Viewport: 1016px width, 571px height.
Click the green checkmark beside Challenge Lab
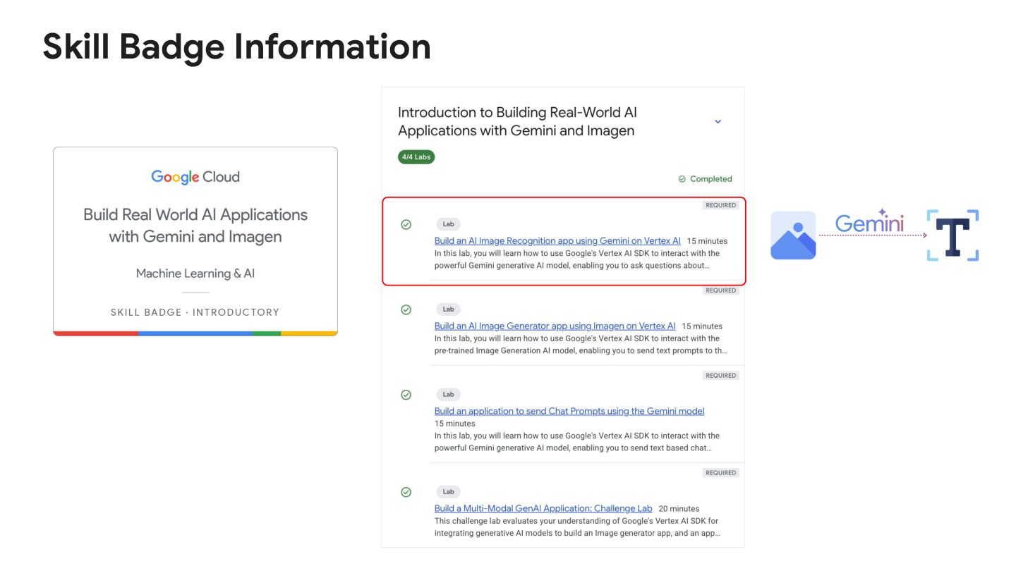406,492
